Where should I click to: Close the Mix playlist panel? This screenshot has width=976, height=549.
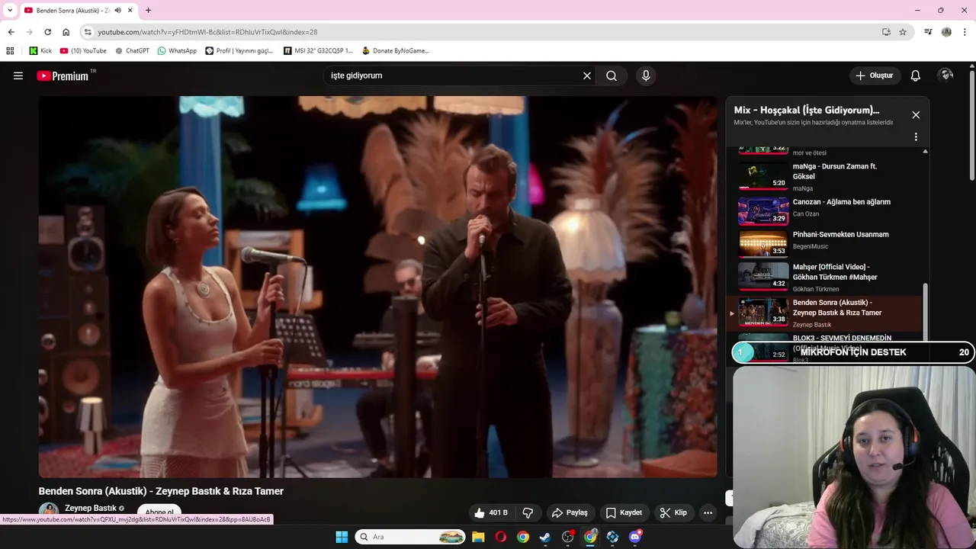916,115
